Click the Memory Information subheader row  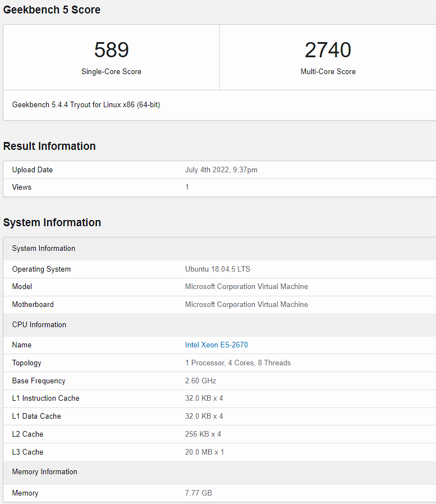219,472
